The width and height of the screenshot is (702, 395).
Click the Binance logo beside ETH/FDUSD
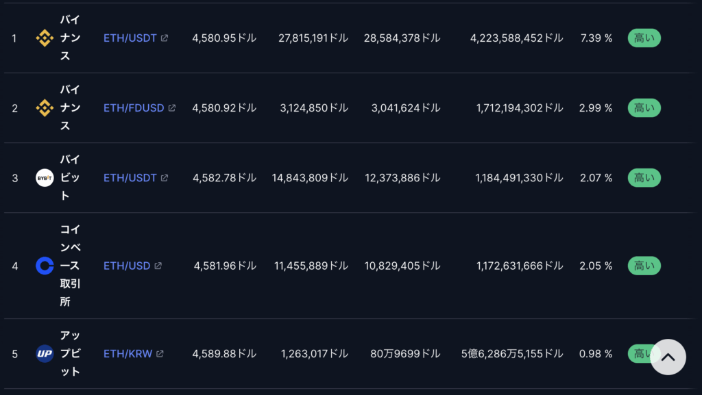[45, 107]
